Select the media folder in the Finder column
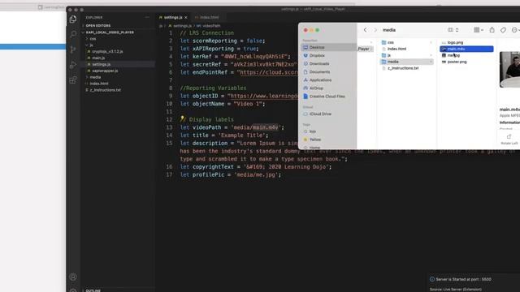Image resolution: width=520 pixels, height=292 pixels. pyautogui.click(x=406, y=62)
